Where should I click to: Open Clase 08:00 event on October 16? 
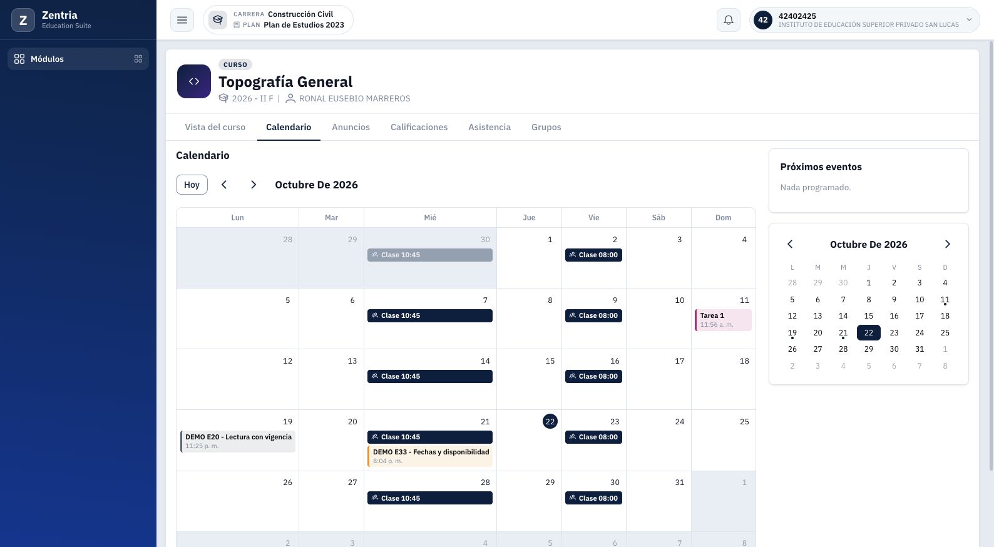pyautogui.click(x=593, y=376)
